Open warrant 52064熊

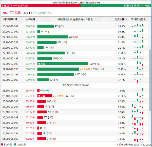30,53
